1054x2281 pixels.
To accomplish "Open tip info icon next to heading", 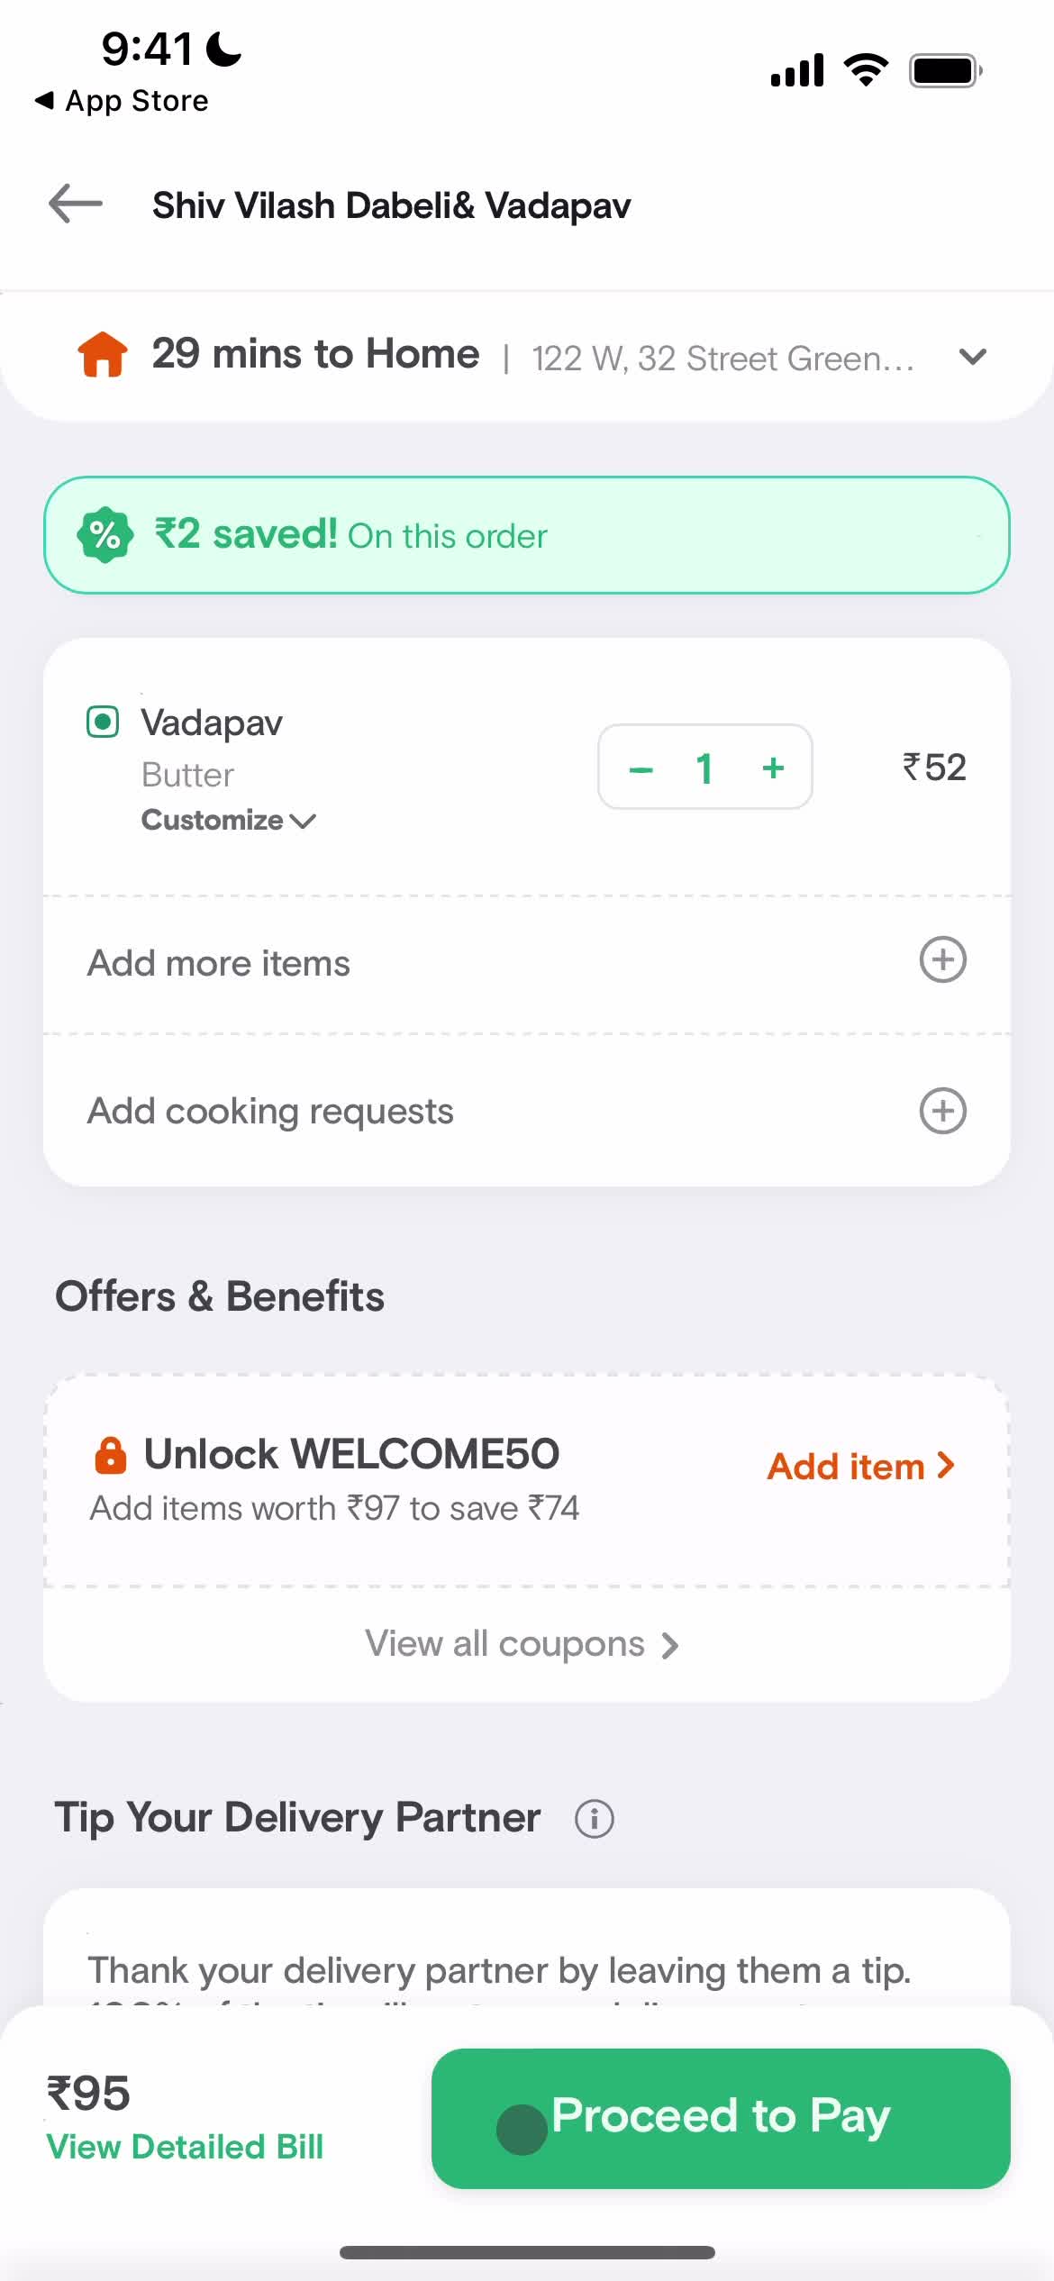I will (x=595, y=1819).
